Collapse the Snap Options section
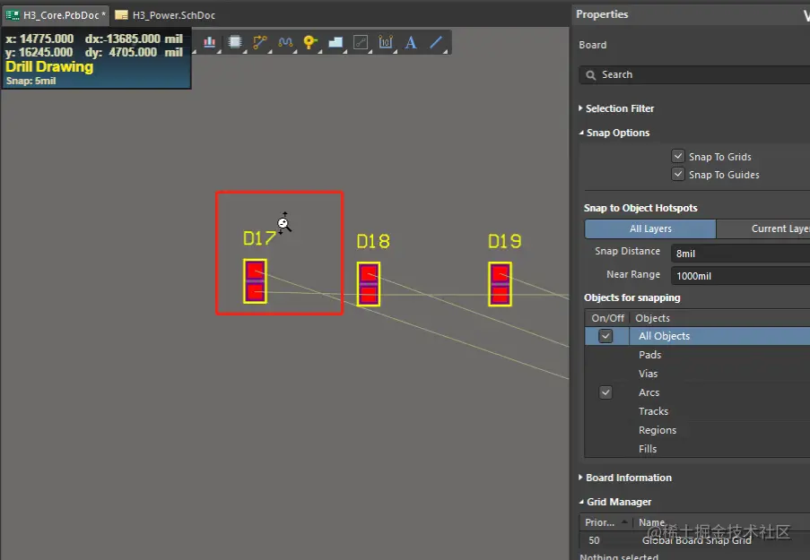Screen dimensions: 810x560 (581, 133)
